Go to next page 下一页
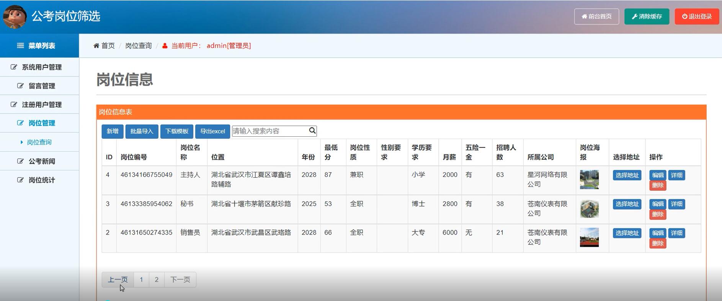Viewport: 722px width, 301px height. (x=180, y=280)
